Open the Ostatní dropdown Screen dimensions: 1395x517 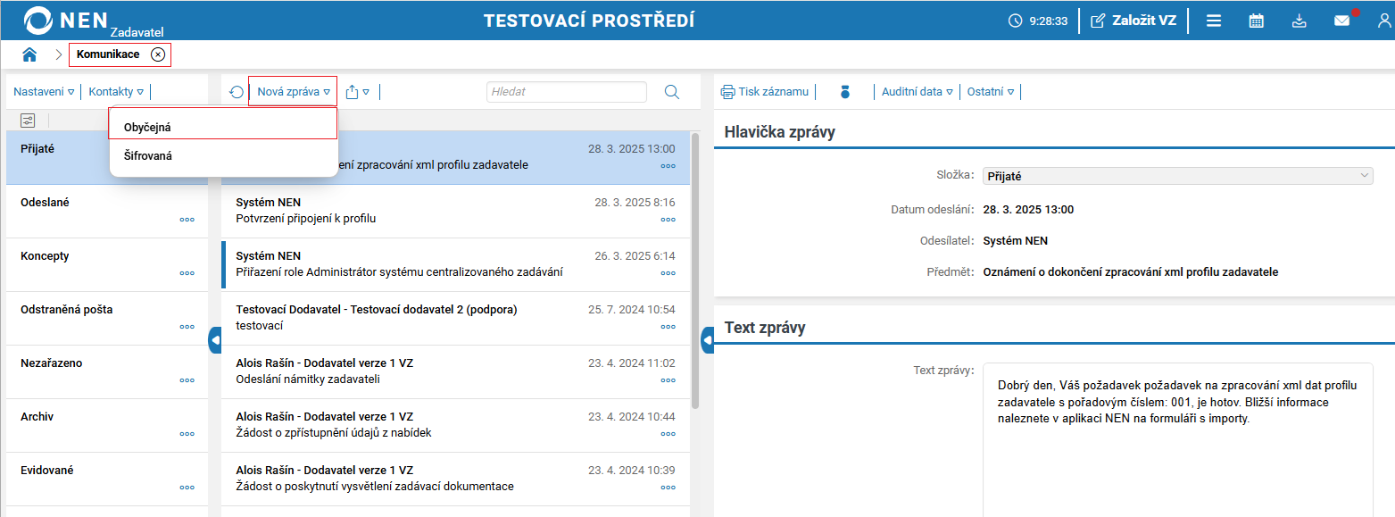point(990,91)
